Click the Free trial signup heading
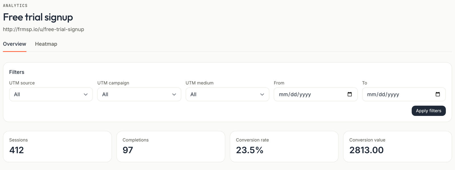The image size is (455, 170). pos(38,17)
